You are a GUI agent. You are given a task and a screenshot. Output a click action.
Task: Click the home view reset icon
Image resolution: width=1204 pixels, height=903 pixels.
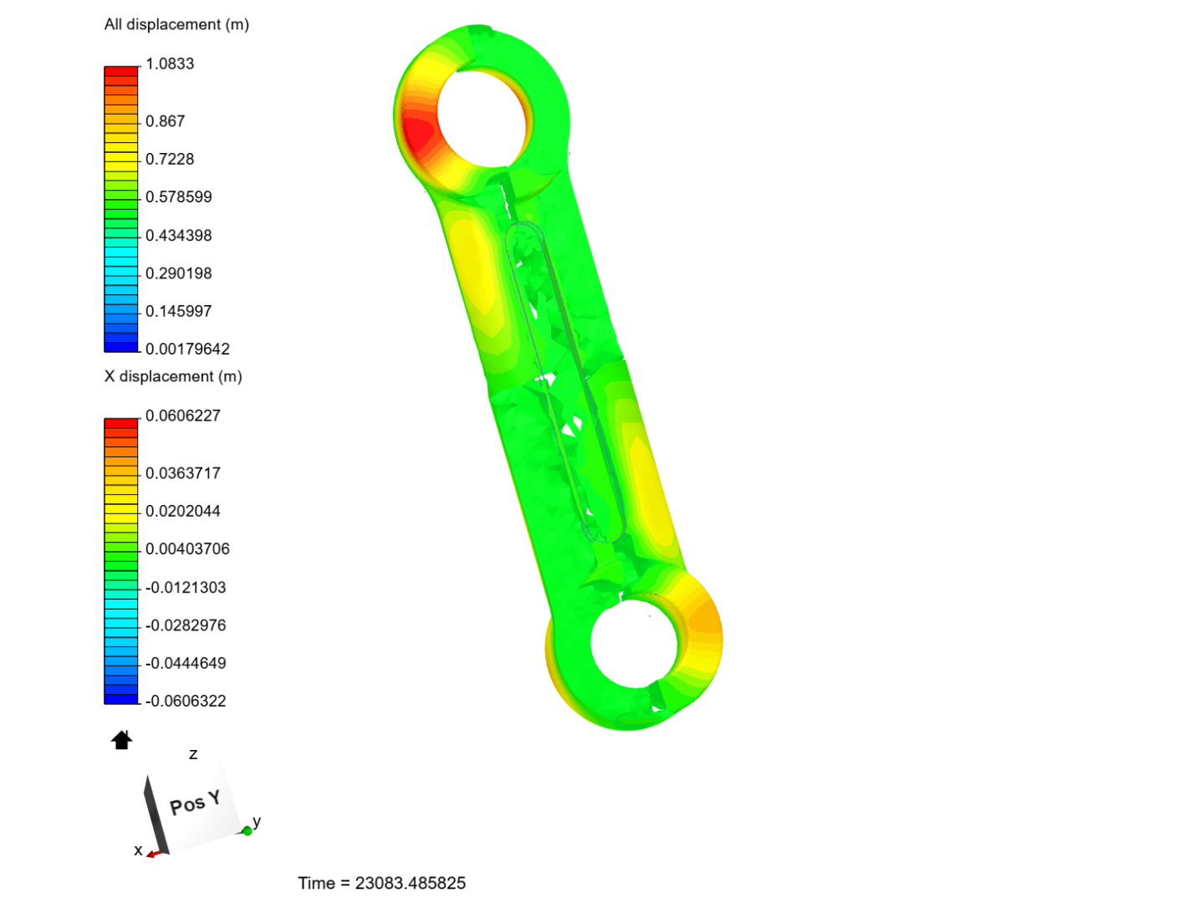(x=122, y=740)
